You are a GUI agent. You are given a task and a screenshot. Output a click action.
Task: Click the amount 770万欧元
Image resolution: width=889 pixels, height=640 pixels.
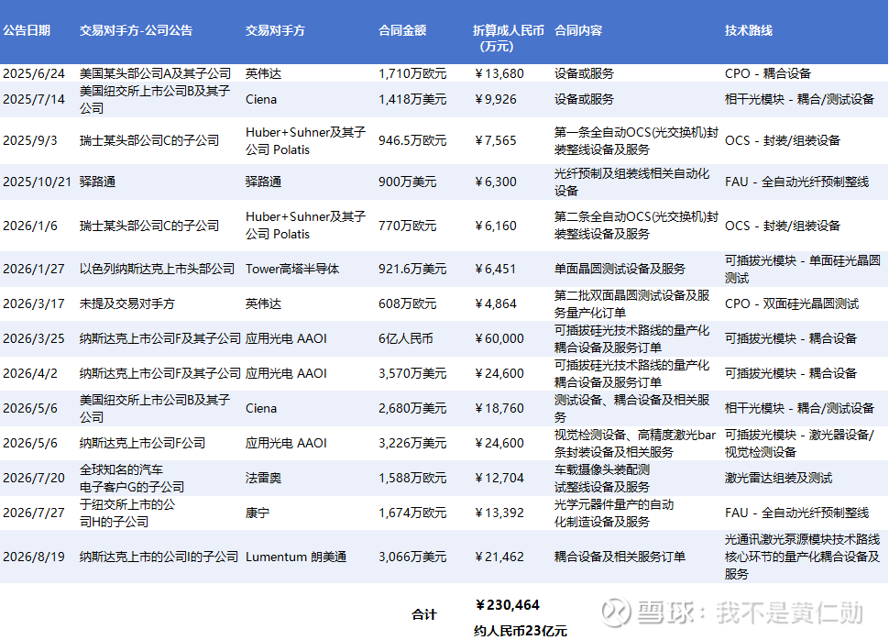(408, 226)
